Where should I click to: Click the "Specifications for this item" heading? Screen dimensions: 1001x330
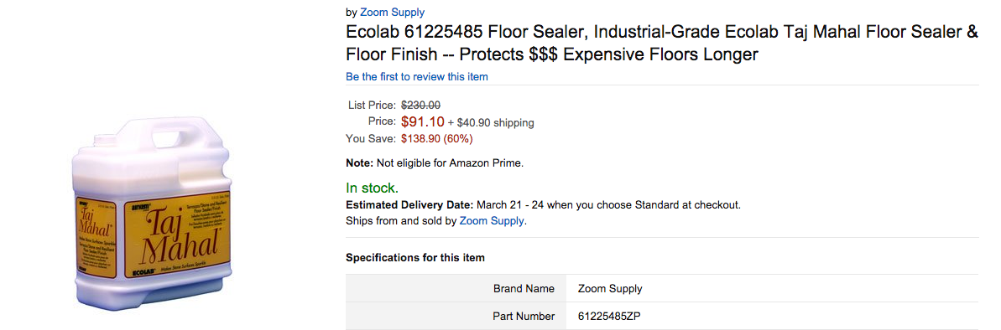click(415, 258)
